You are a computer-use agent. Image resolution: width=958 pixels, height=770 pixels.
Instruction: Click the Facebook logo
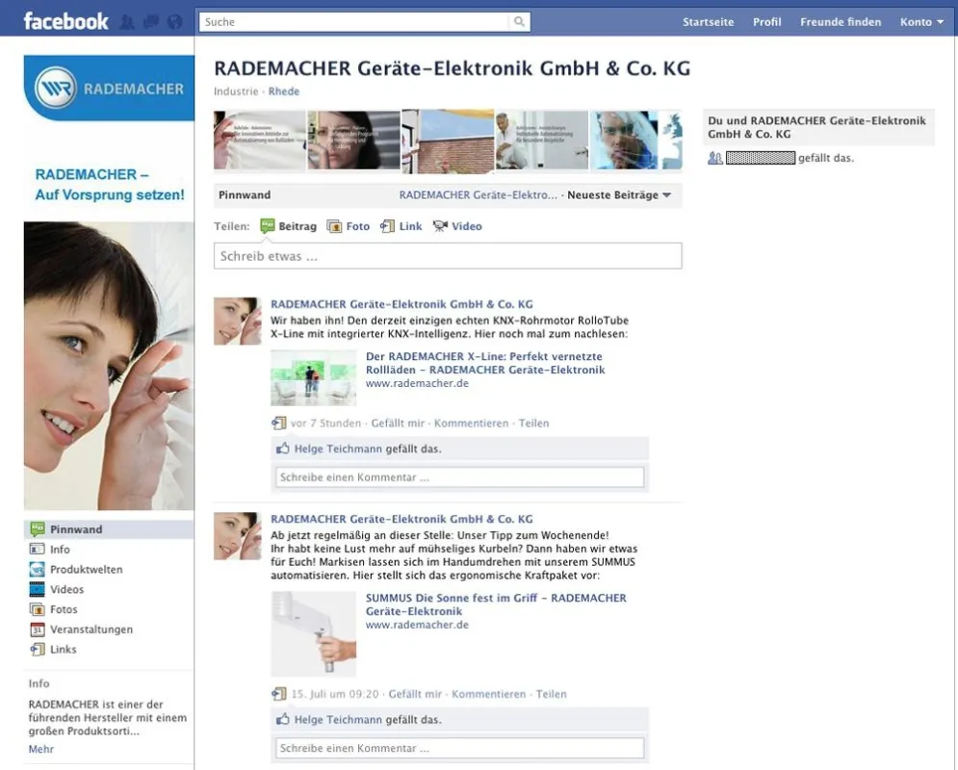(x=66, y=21)
